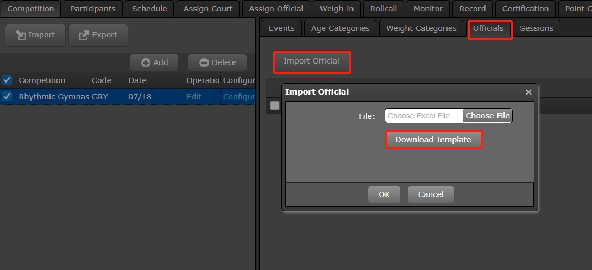Click the Export button with arrow icon
The width and height of the screenshot is (592, 270).
98,35
